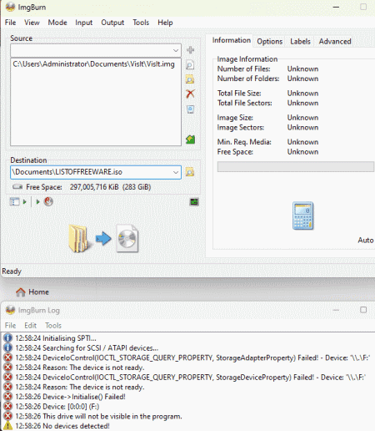Click the browse for folder icon beside Source list
Screen dimensions: 375x431
[190, 79]
